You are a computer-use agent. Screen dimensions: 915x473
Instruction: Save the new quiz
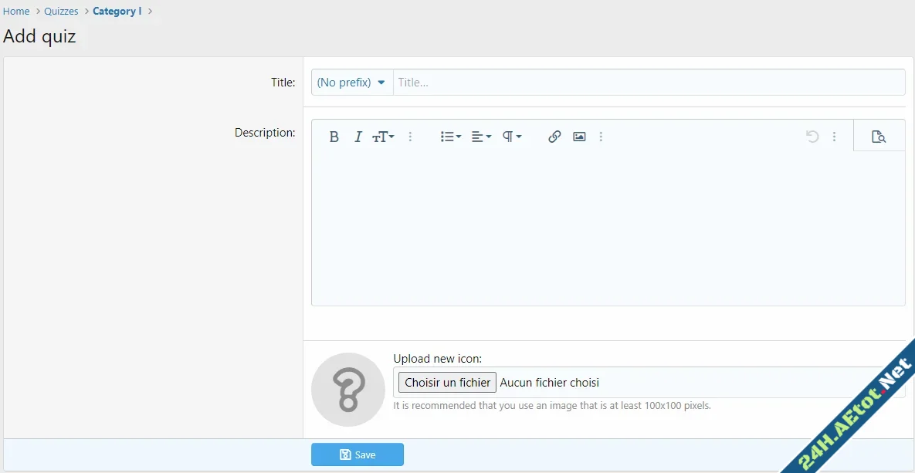pyautogui.click(x=357, y=454)
